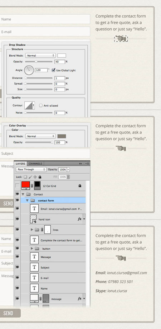Click the chain link icon on lines group

[42, 230]
